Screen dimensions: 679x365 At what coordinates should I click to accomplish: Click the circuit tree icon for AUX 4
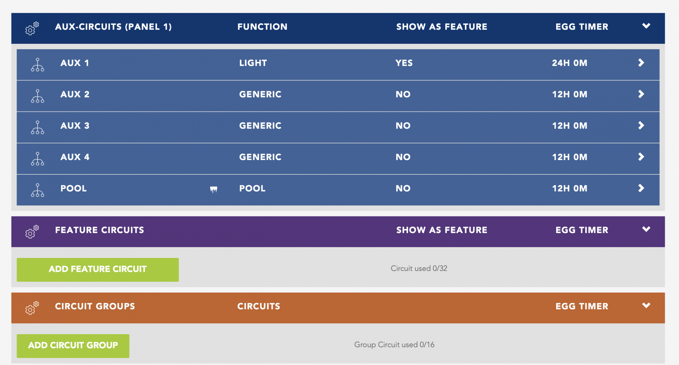point(37,159)
